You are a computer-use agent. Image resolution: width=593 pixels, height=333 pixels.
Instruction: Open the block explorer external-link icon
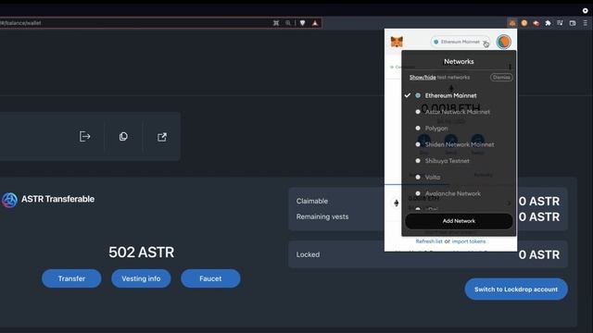tap(162, 137)
